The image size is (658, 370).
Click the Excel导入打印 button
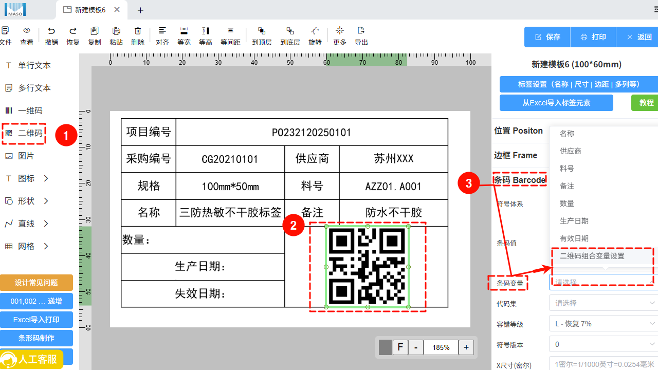(36, 320)
